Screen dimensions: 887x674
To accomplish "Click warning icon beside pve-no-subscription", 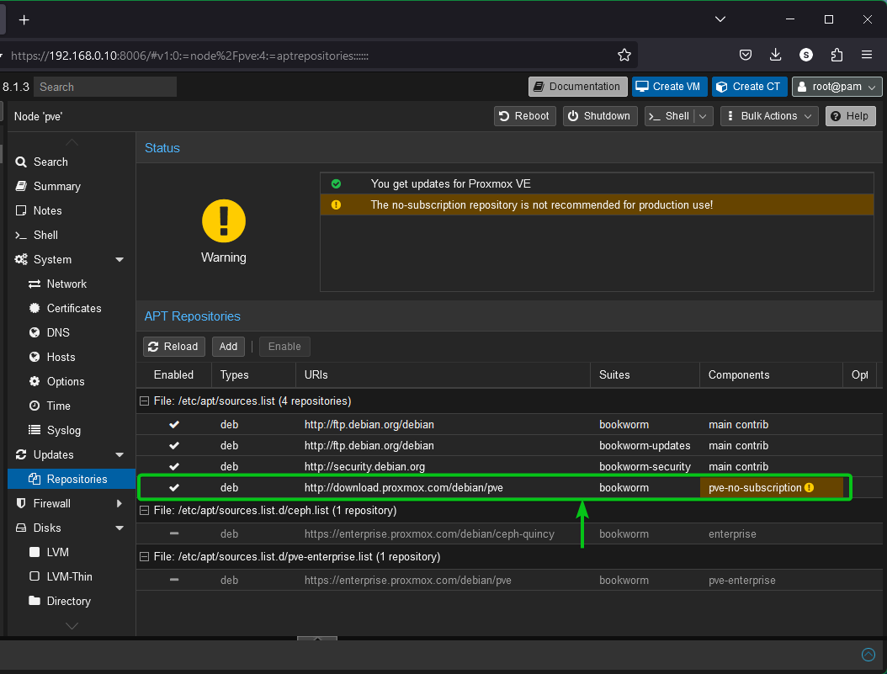I will point(809,487).
